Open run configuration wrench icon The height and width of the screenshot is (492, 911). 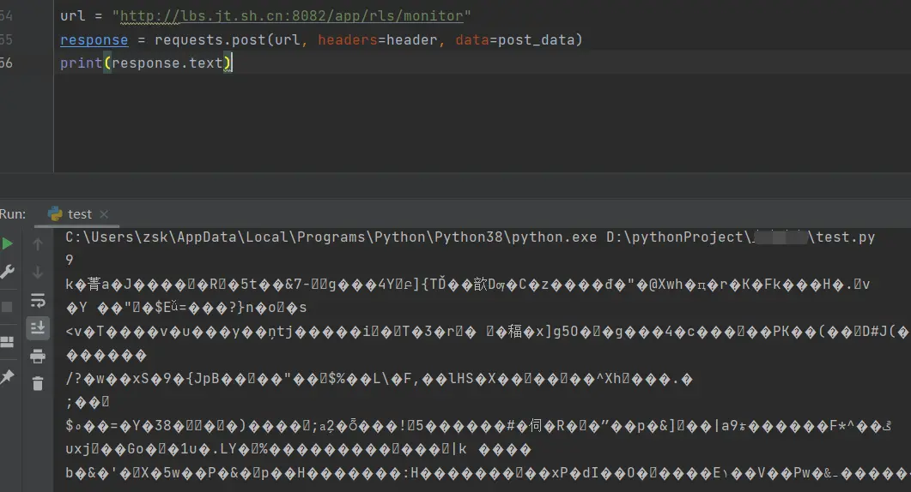click(7, 272)
